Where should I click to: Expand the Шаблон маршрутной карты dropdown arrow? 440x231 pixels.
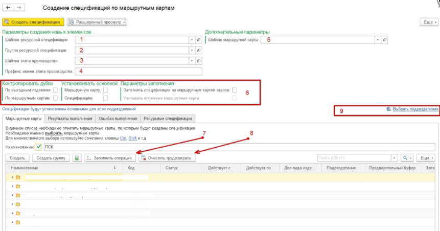(x=378, y=40)
